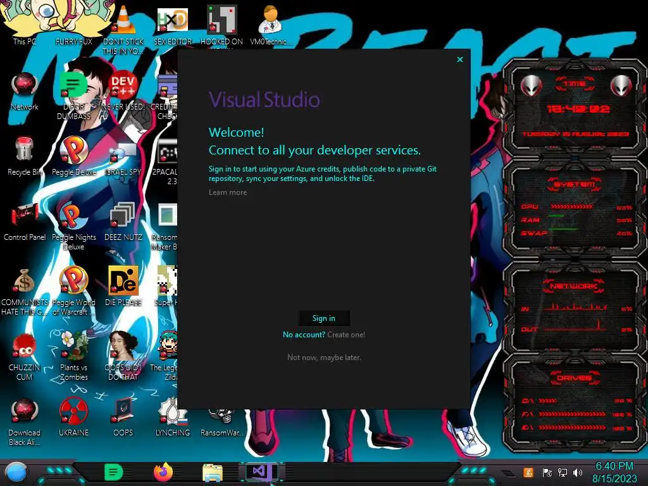Select the OOPS DID I DO THAT portrait icon
This screenshot has height=486, width=648.
[x=123, y=356]
